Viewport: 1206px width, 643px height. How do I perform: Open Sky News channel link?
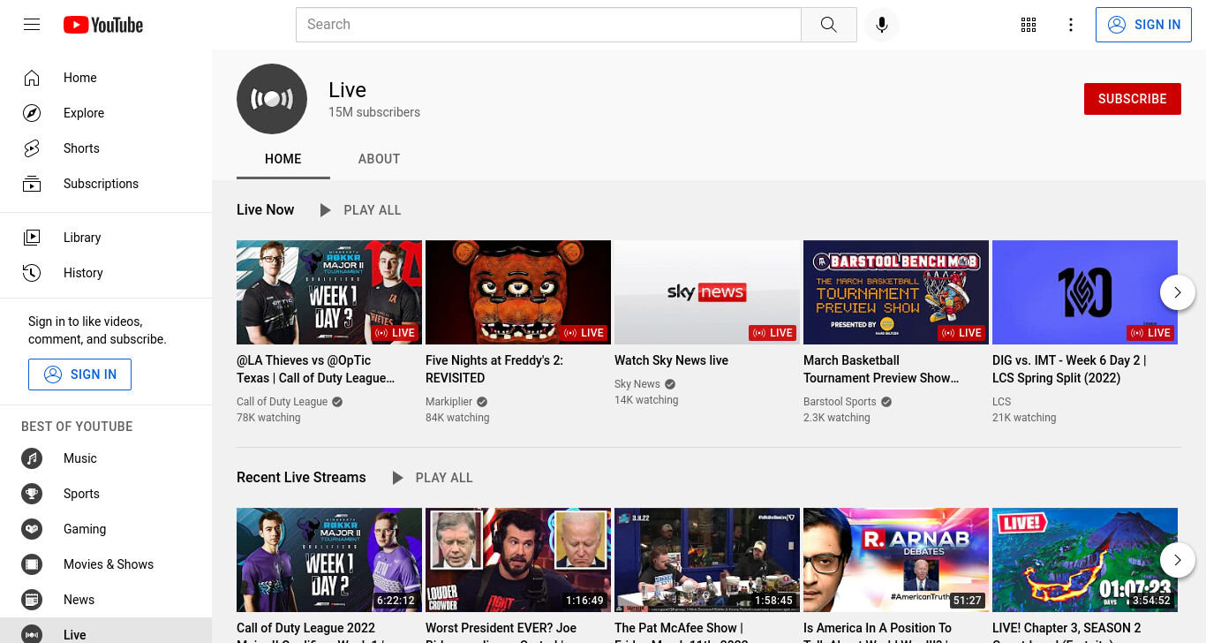click(x=637, y=384)
